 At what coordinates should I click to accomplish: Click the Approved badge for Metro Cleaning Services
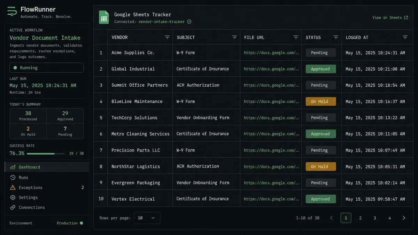point(321,134)
